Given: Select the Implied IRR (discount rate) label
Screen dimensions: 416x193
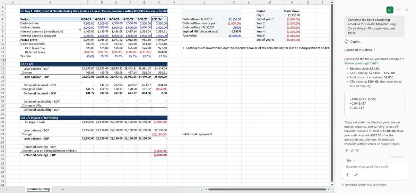Looking at the screenshot, I should click(204, 31).
